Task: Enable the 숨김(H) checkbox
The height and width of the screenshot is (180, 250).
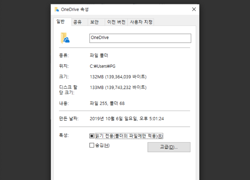Action: click(x=92, y=145)
